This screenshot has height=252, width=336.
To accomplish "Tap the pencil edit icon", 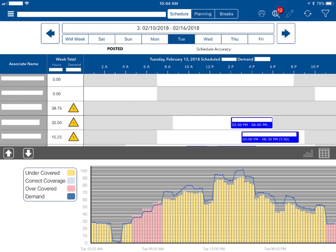I will tap(290, 14).
